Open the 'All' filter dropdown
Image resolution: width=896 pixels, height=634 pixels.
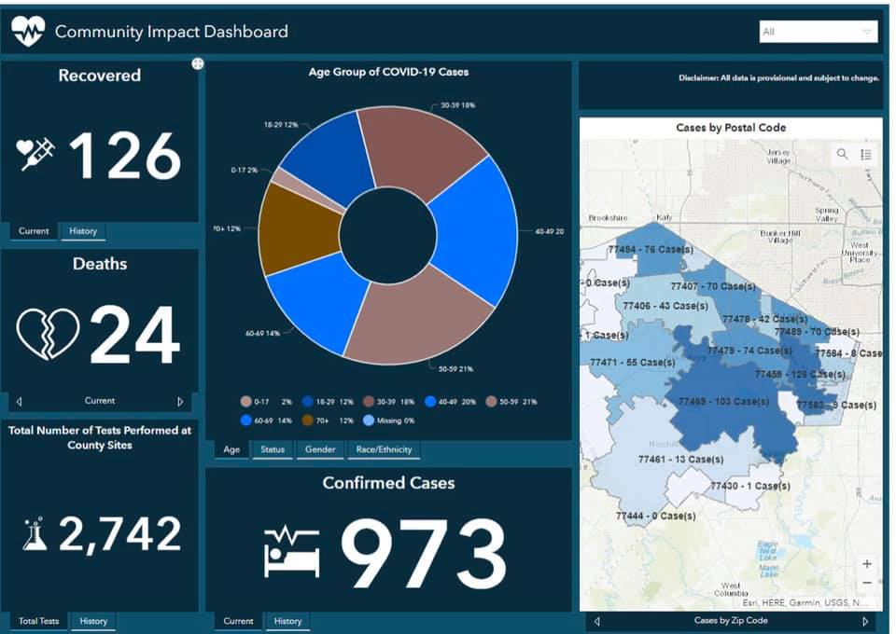click(819, 32)
